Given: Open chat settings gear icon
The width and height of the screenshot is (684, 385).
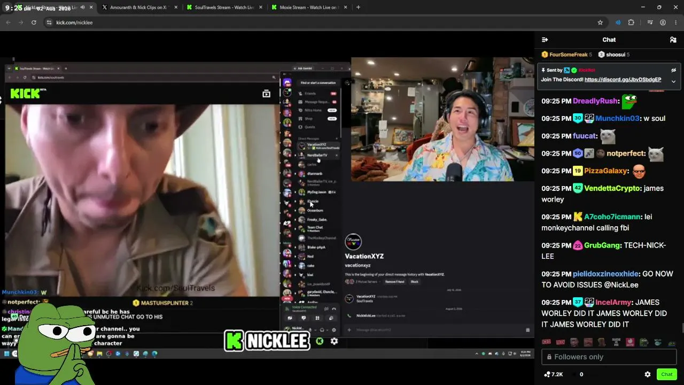Looking at the screenshot, I should click(648, 374).
